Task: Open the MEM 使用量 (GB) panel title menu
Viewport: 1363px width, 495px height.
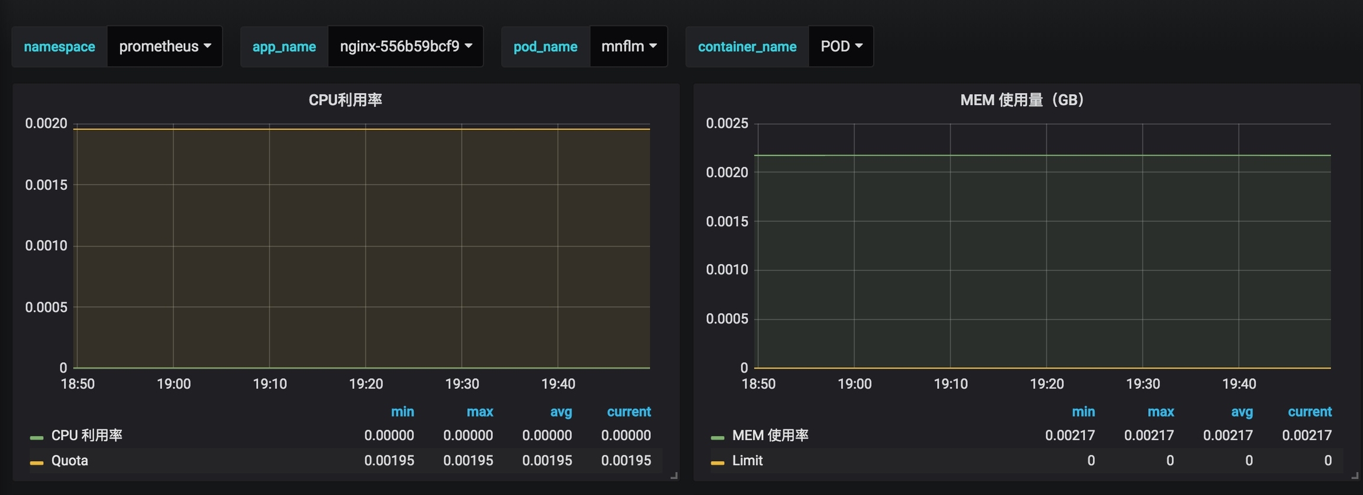Action: (1022, 100)
